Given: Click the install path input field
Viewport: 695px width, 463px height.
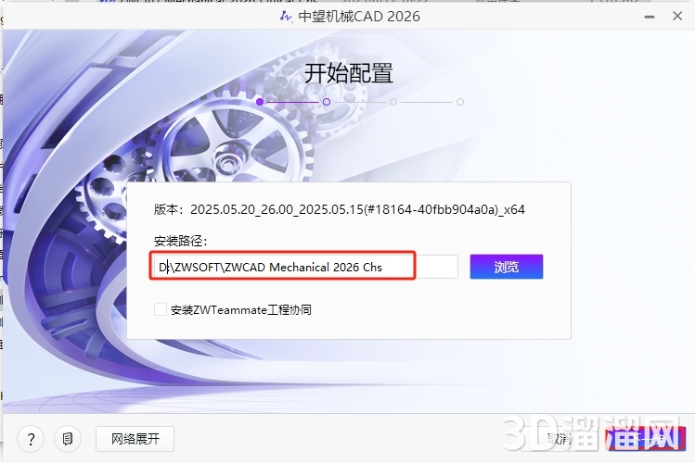Looking at the screenshot, I should [306, 267].
